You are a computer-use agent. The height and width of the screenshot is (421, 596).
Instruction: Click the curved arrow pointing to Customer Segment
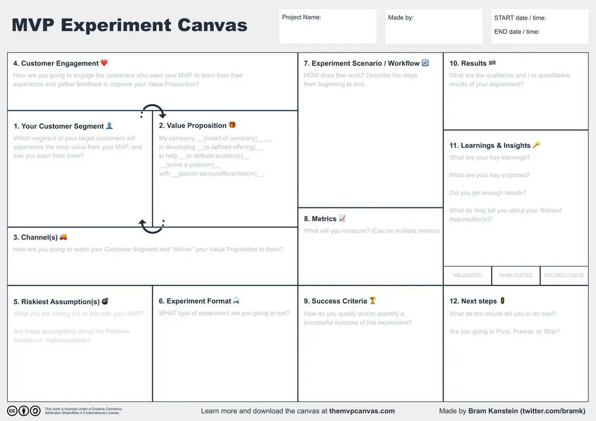(x=152, y=226)
